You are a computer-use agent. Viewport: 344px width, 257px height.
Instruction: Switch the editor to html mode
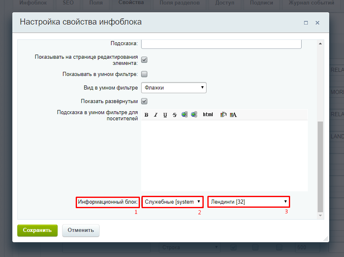pos(208,115)
